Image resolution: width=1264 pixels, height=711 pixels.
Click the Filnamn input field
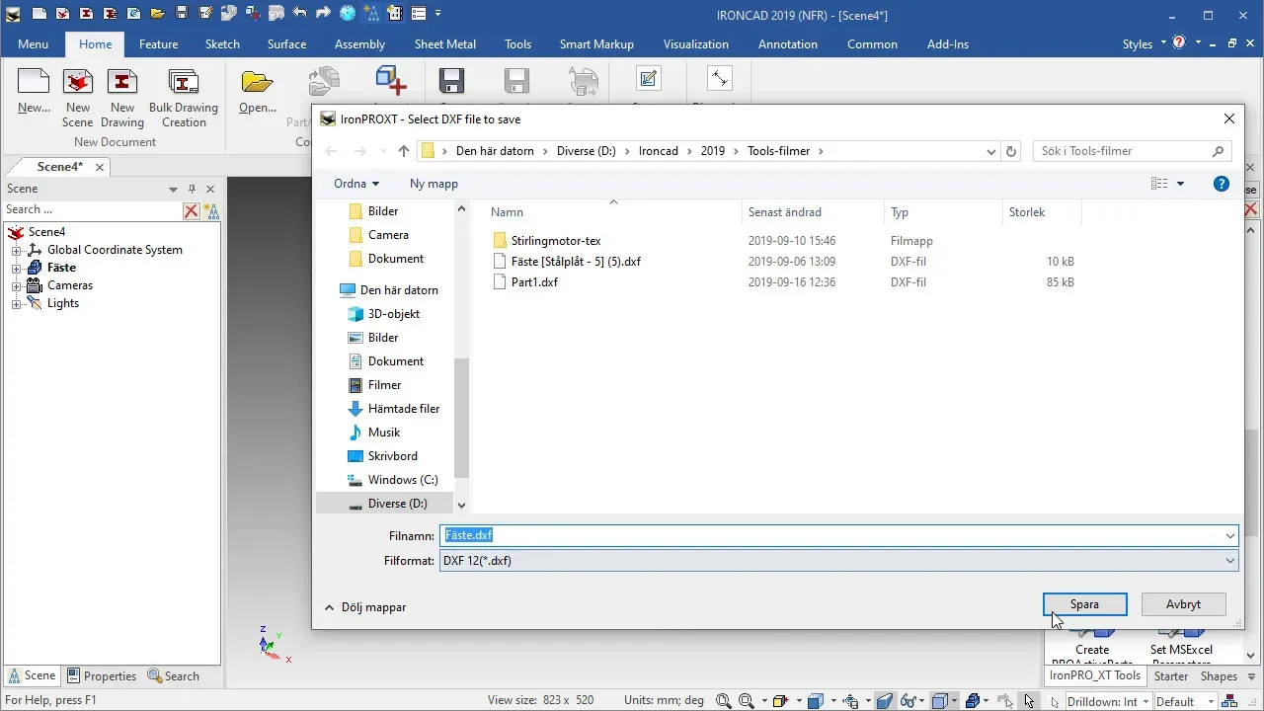[838, 535]
